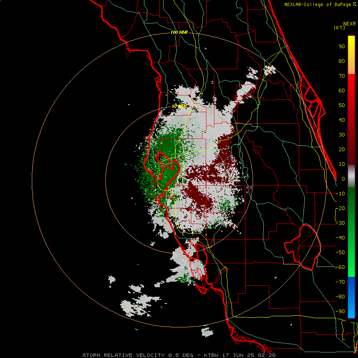Click the -60 knot scale label
Screen dimensions: 358x358
coord(340,267)
